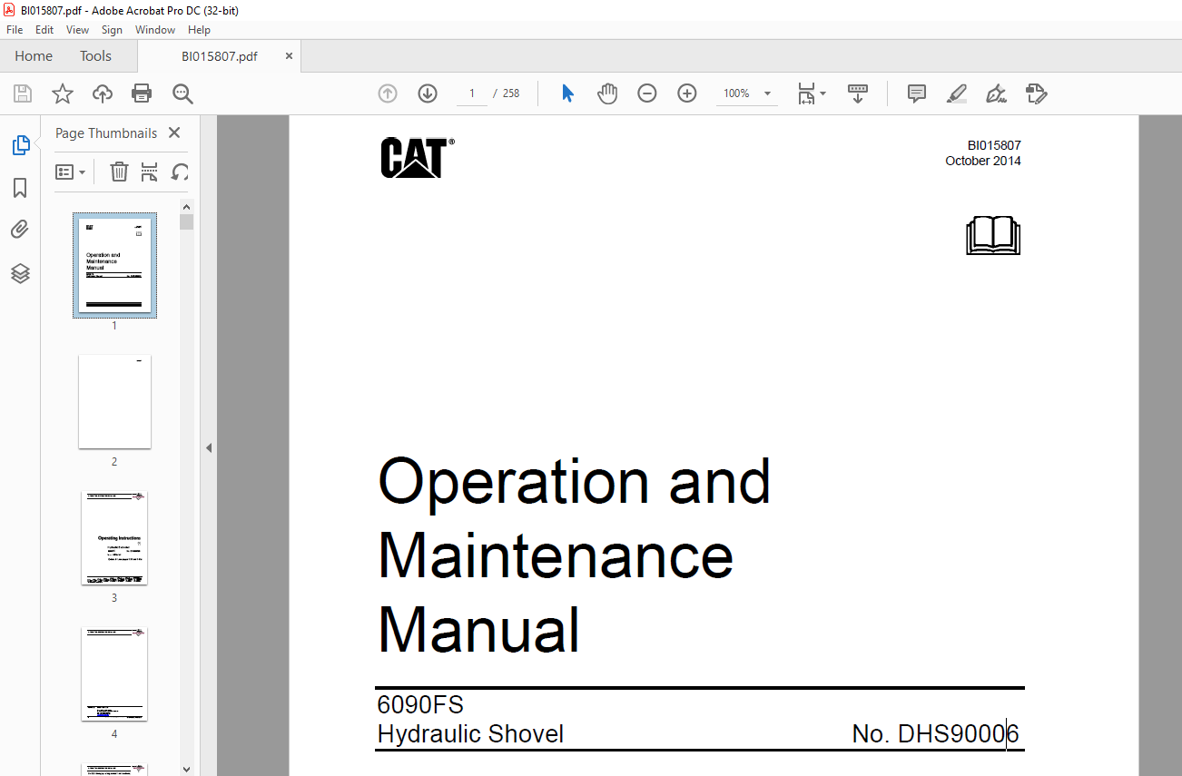Go to previous page arrow
This screenshot has height=776, width=1182.
[388, 93]
